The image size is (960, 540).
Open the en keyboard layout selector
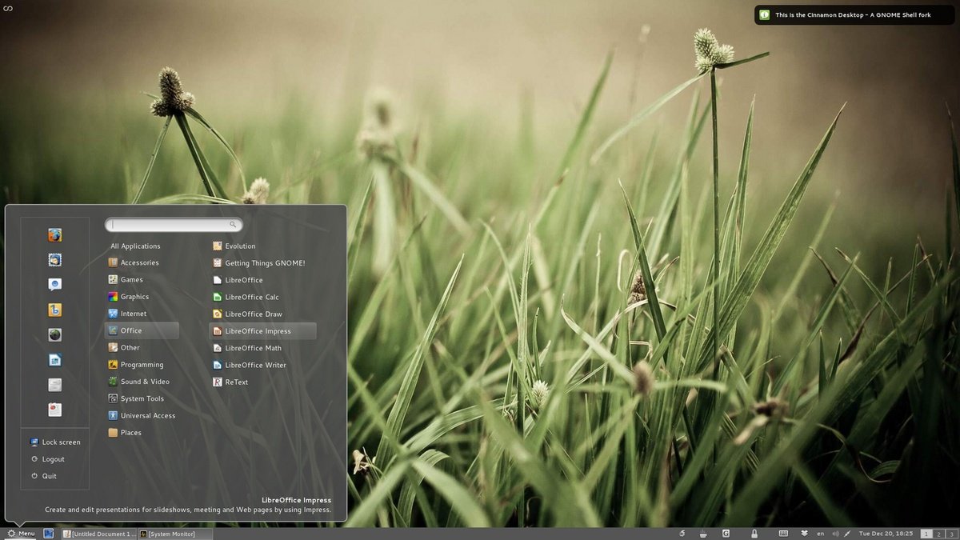pyautogui.click(x=820, y=534)
